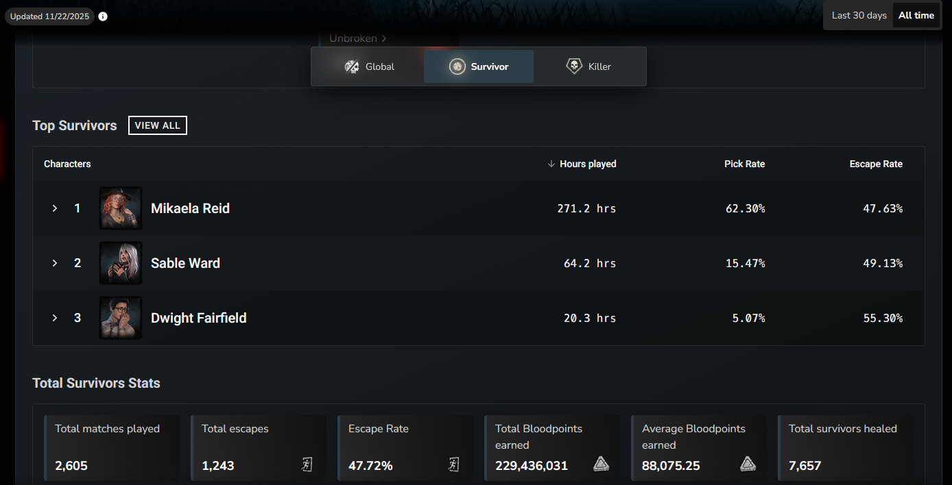Click the 20.3 hrs value
The height and width of the screenshot is (485, 952).
point(590,318)
